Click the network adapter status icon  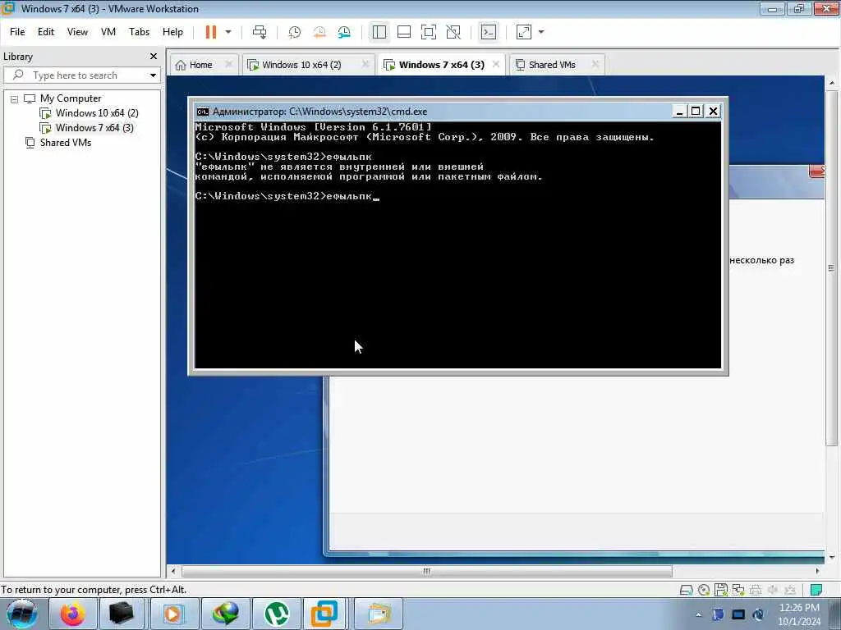pos(738,590)
